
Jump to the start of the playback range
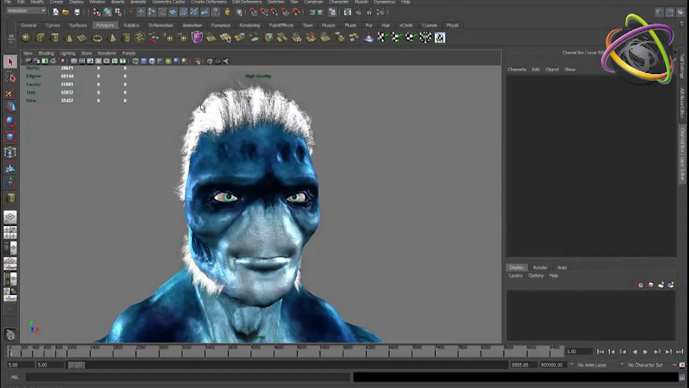click(601, 352)
